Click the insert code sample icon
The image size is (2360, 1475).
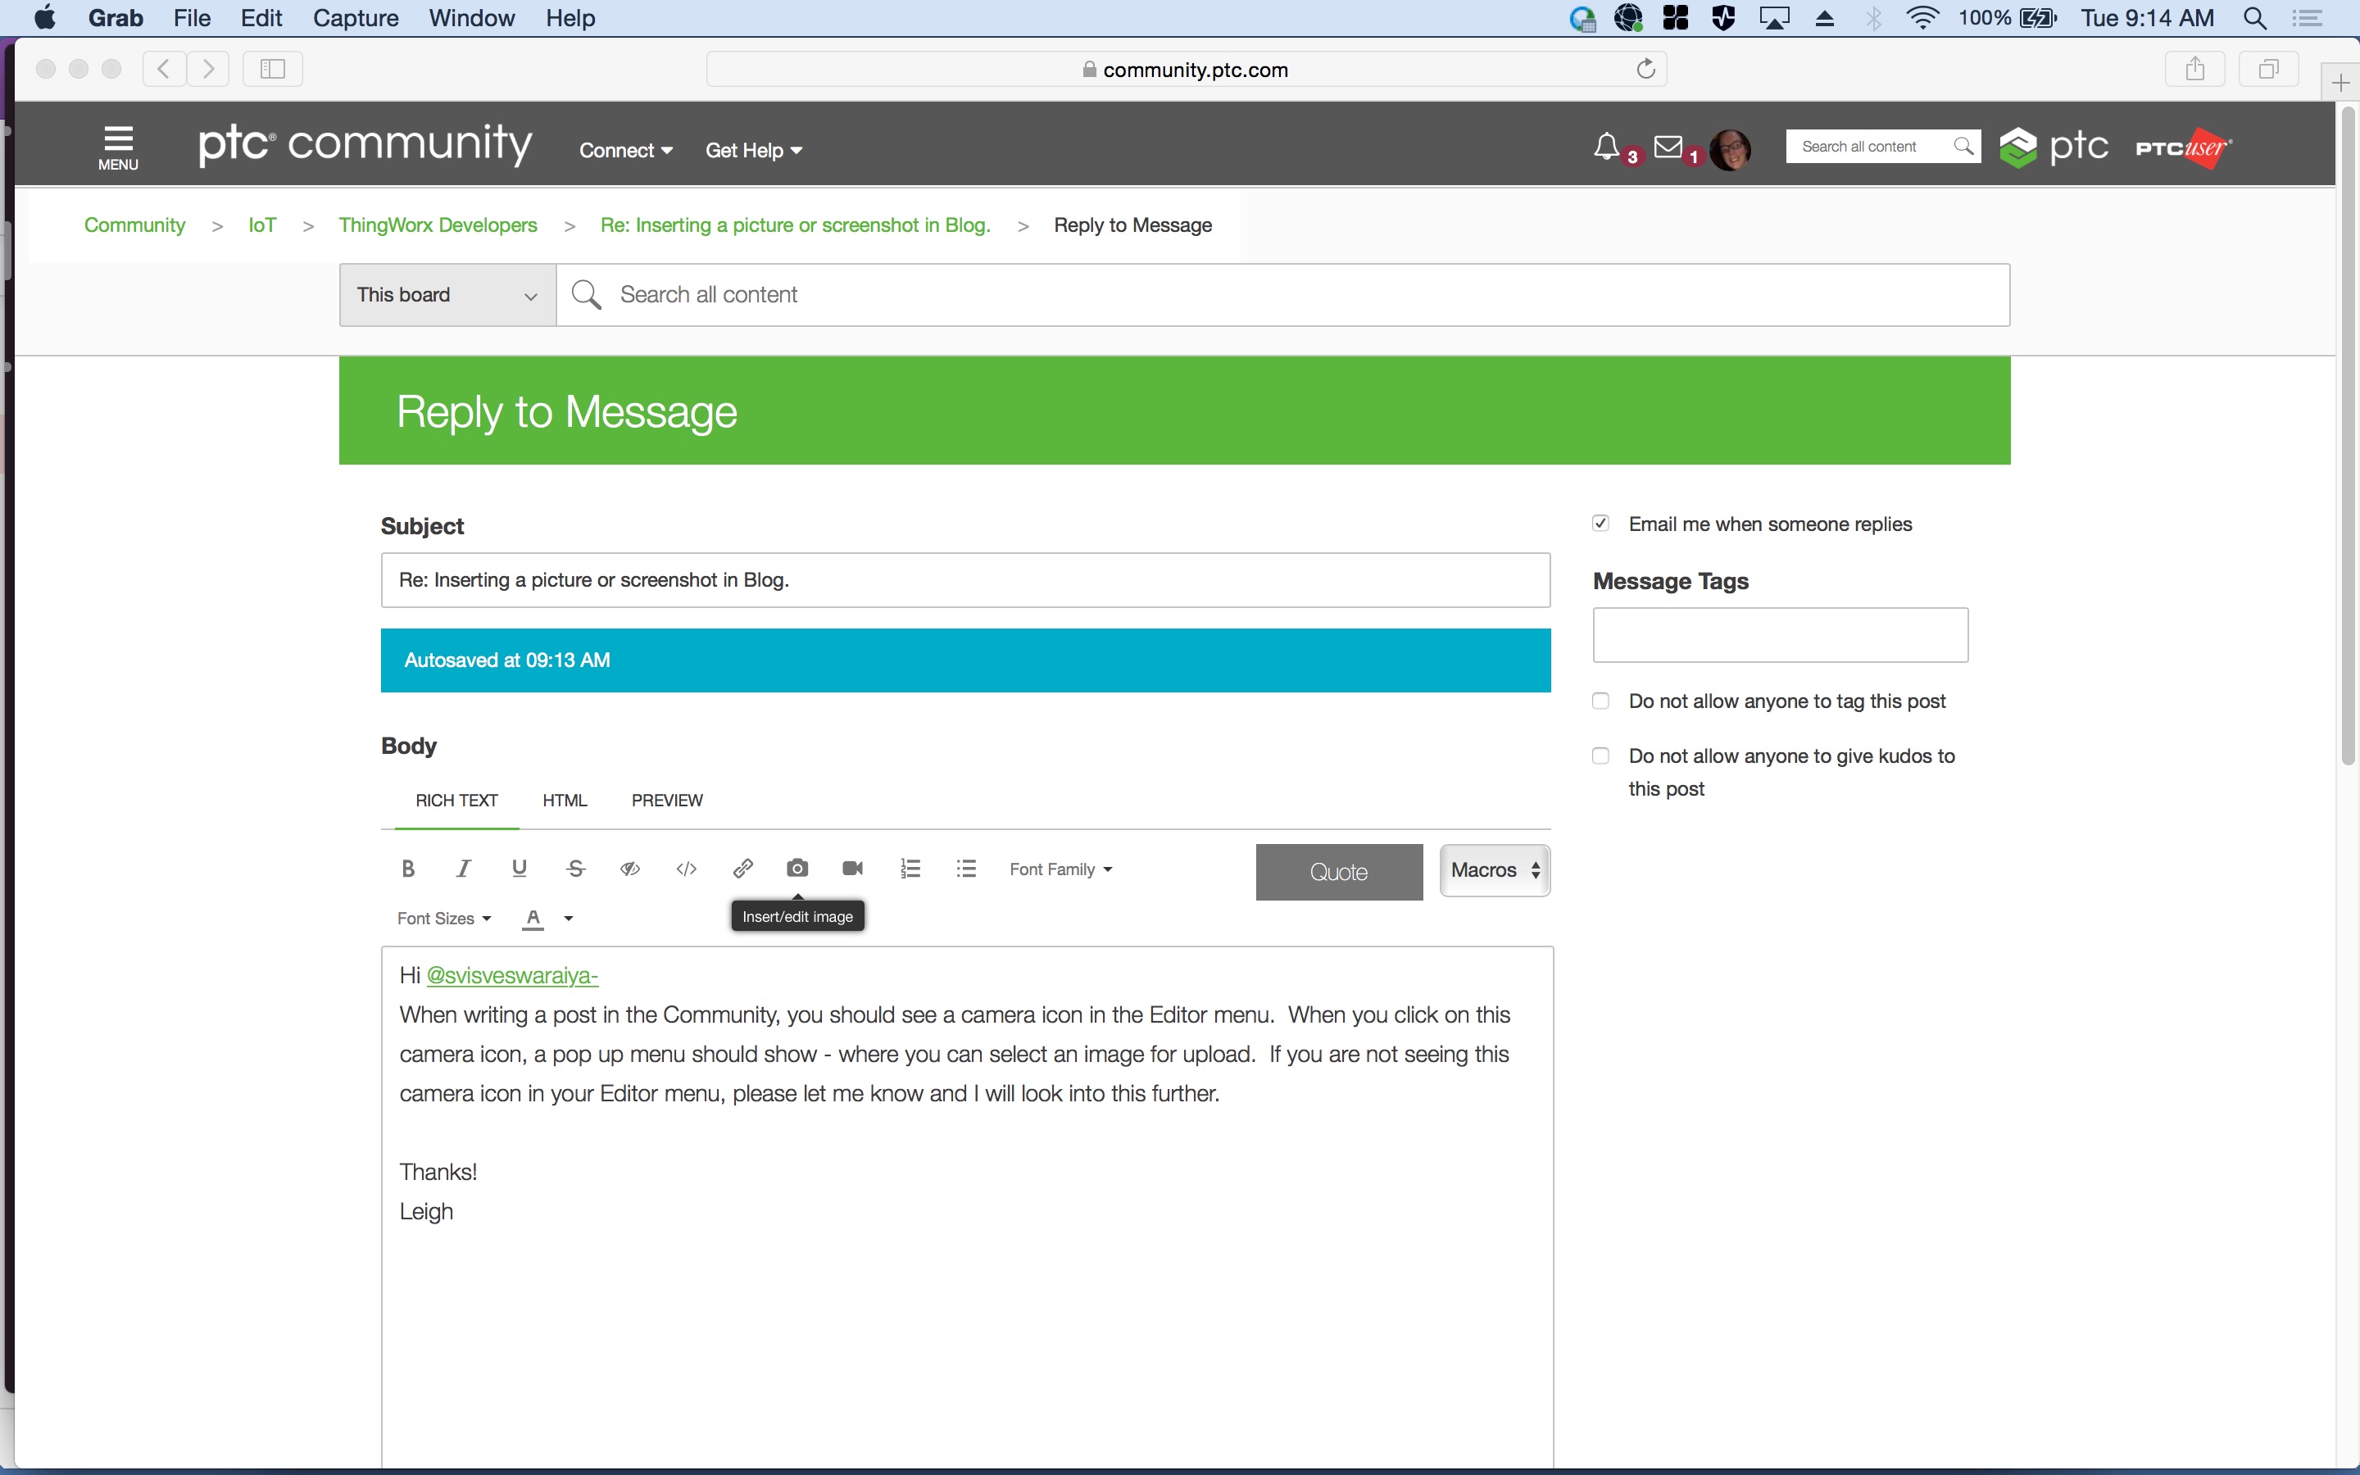[x=686, y=869]
